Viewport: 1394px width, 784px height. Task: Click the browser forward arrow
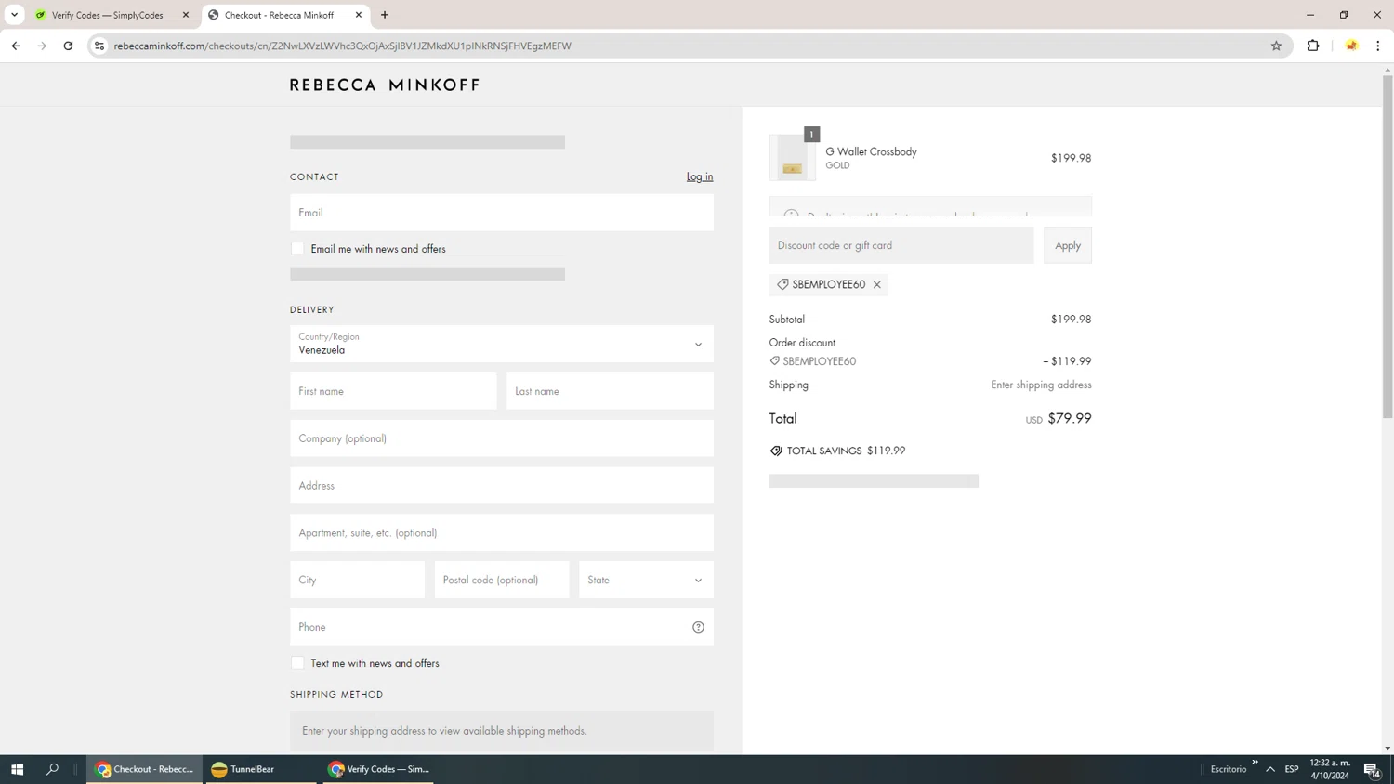pos(42,46)
